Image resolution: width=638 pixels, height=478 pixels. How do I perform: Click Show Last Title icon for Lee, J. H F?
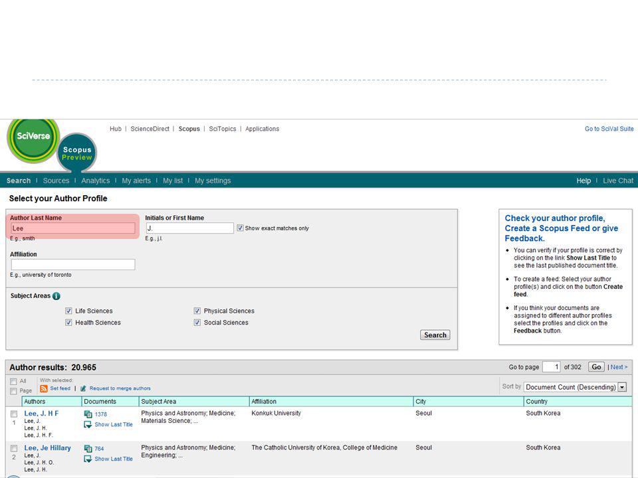point(88,424)
